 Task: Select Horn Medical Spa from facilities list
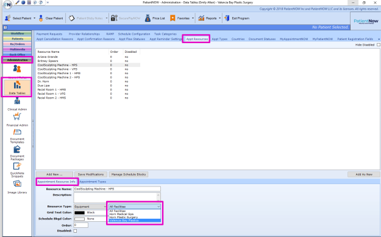(121, 215)
